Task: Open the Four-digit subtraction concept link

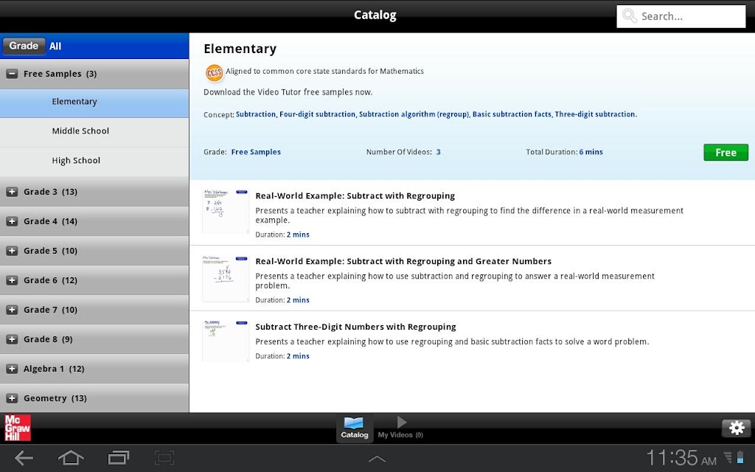Action: click(x=317, y=114)
